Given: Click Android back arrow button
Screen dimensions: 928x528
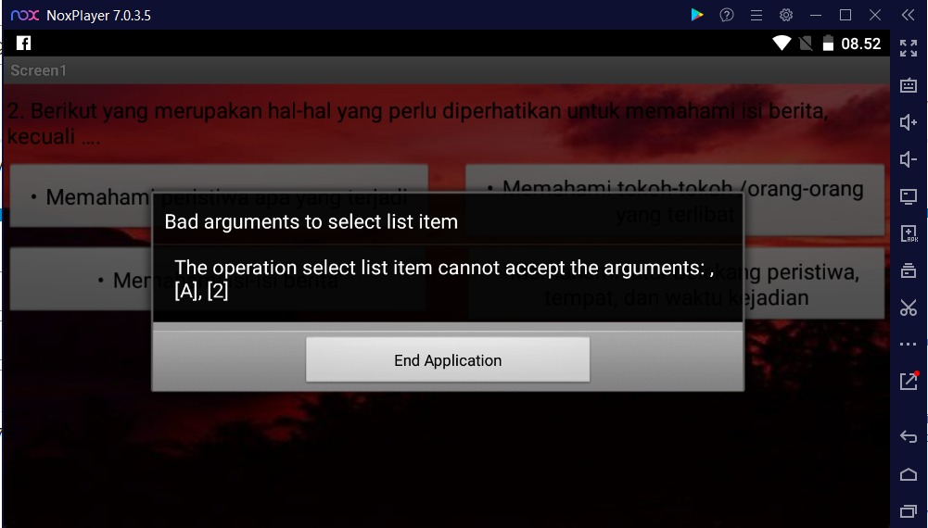Looking at the screenshot, I should [908, 437].
